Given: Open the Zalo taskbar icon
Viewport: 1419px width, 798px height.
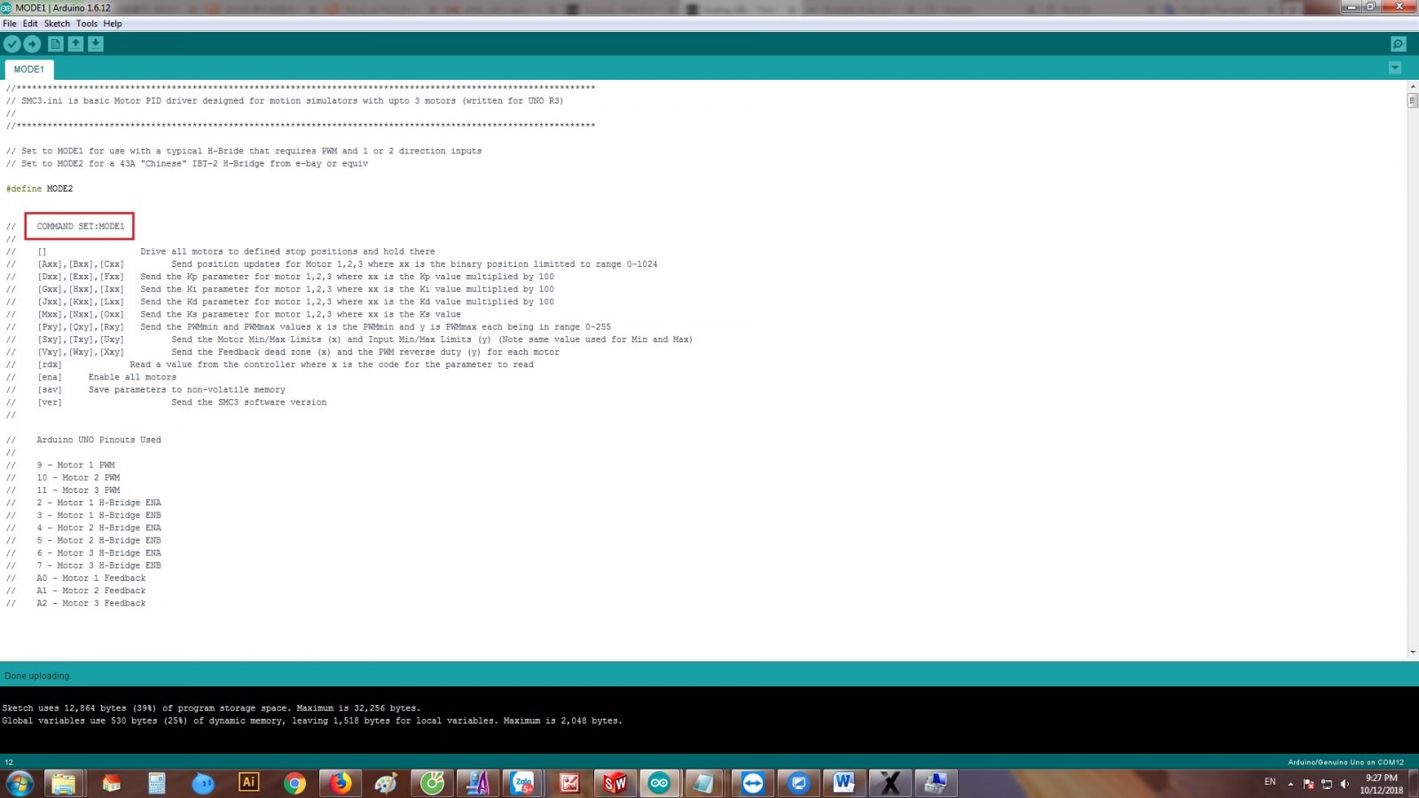Looking at the screenshot, I should pos(523,783).
